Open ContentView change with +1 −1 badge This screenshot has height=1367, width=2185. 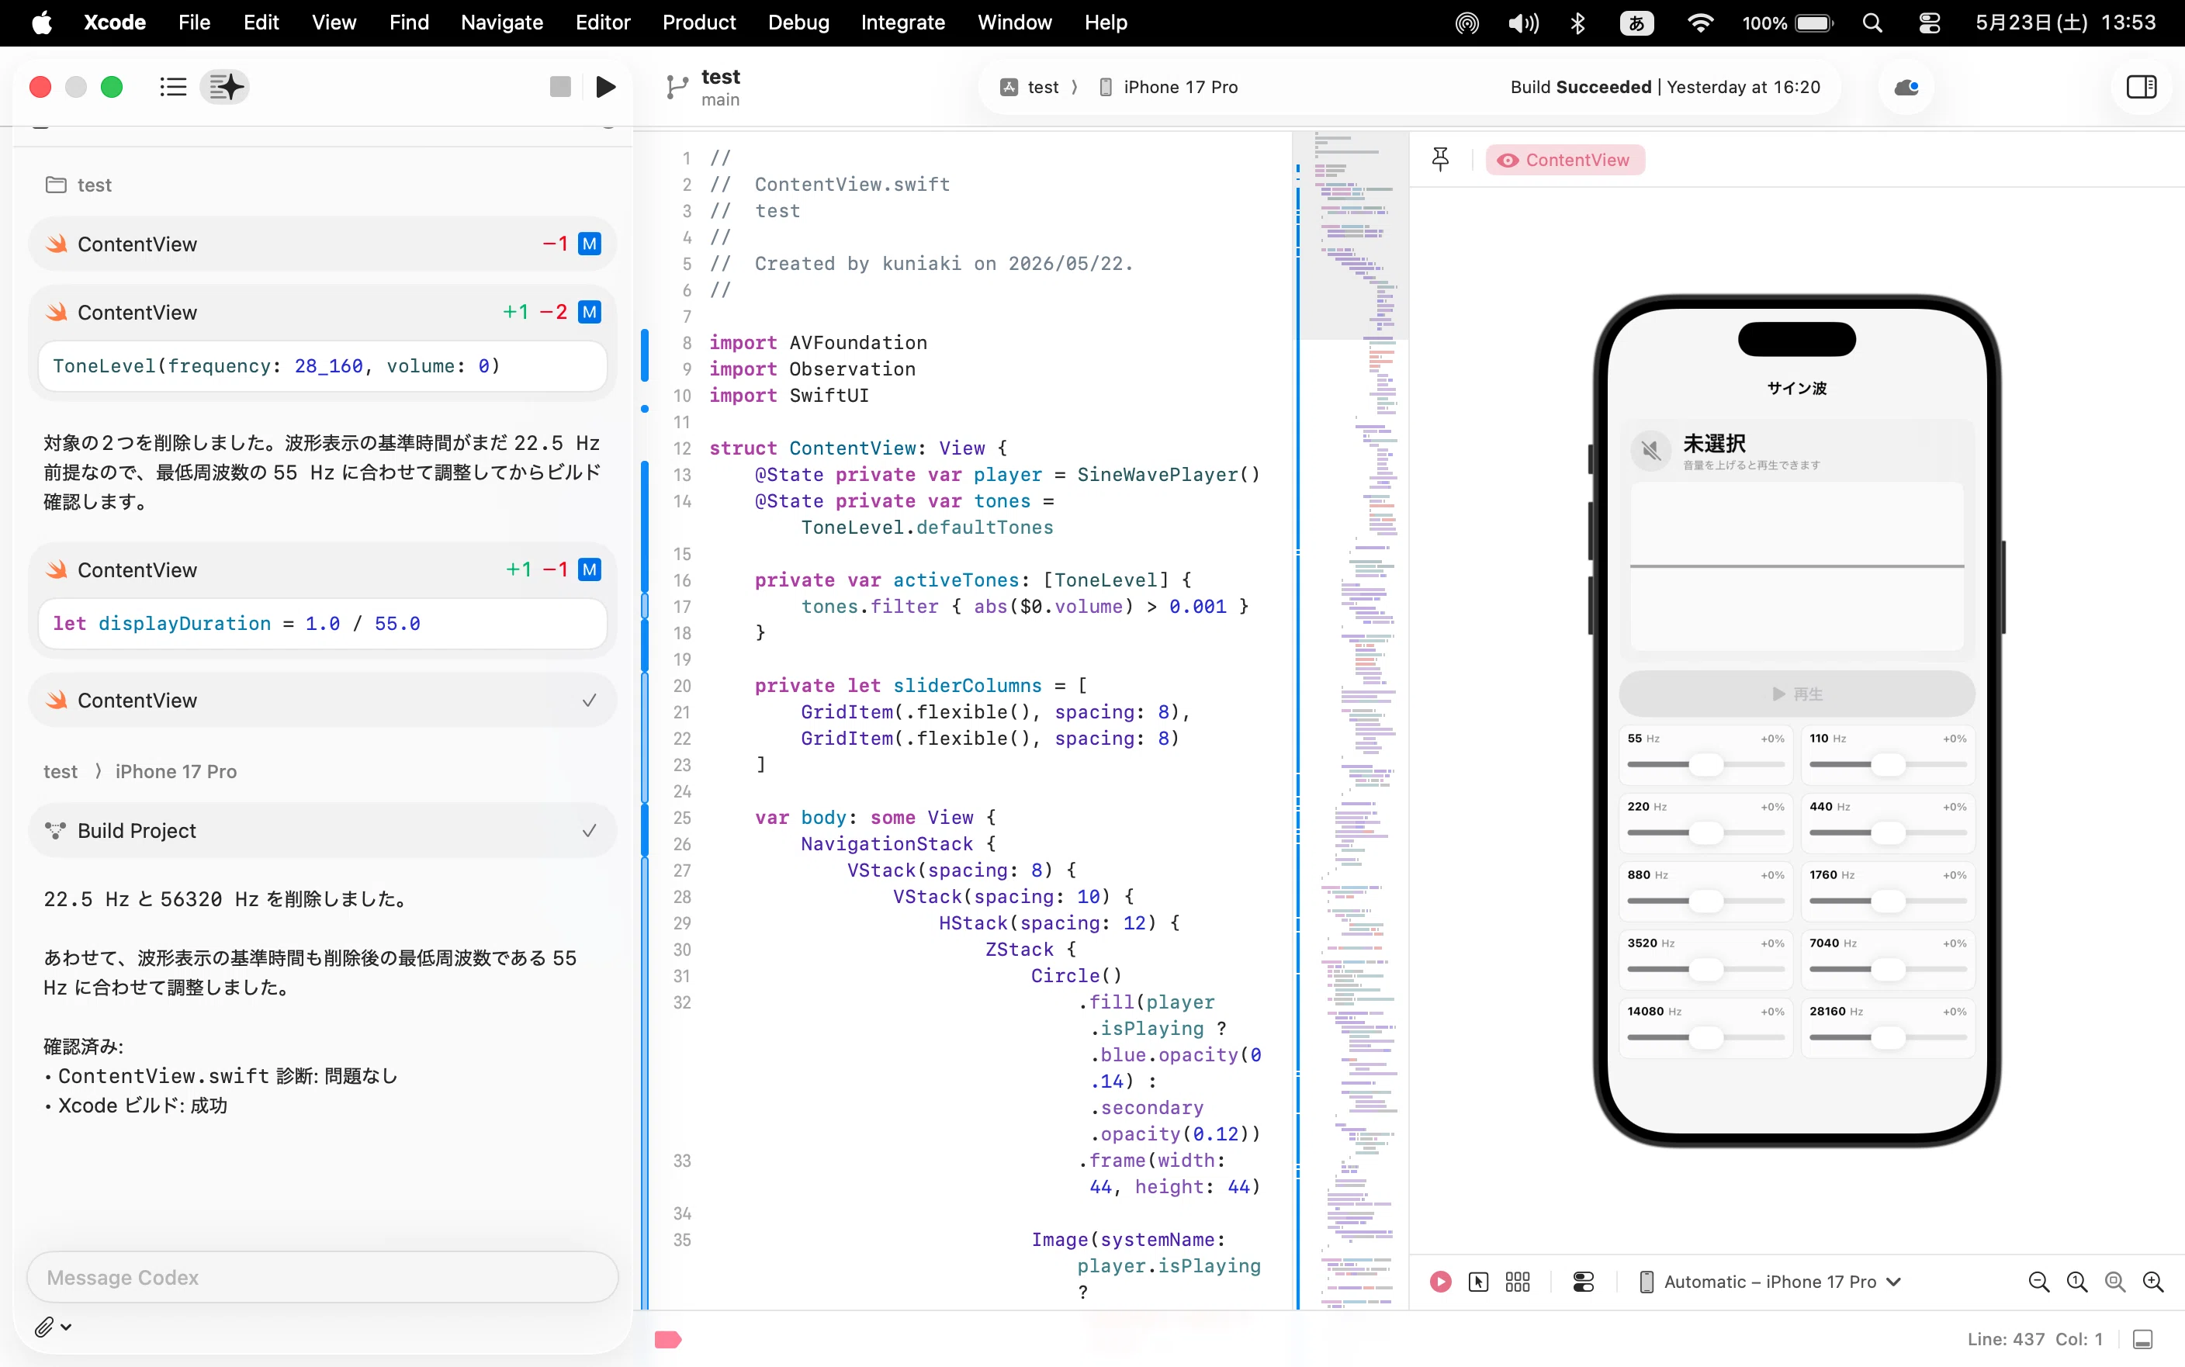tap(322, 569)
